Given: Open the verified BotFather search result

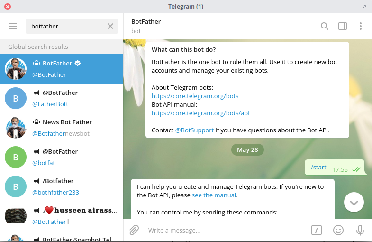Looking at the screenshot, I should tap(62, 69).
